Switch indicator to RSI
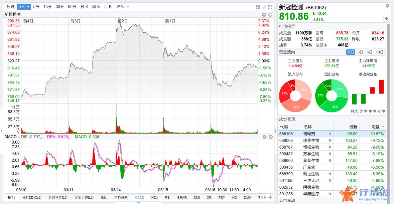394x204 pixels. click(x=168, y=197)
